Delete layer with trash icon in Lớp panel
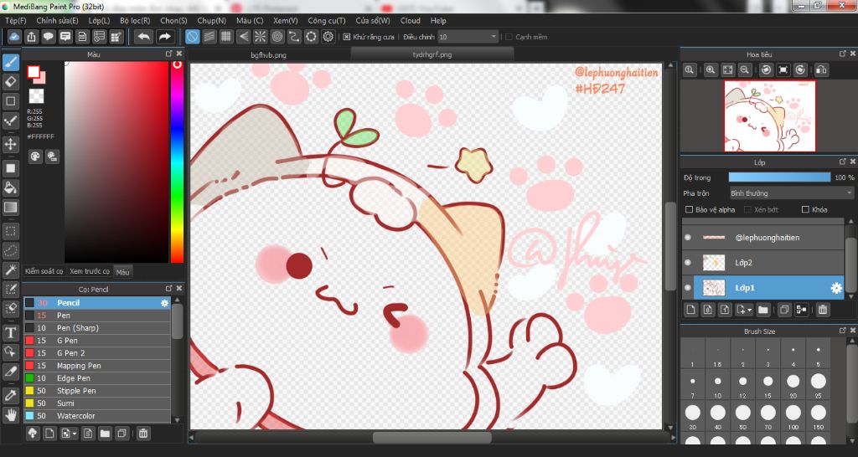 click(823, 310)
